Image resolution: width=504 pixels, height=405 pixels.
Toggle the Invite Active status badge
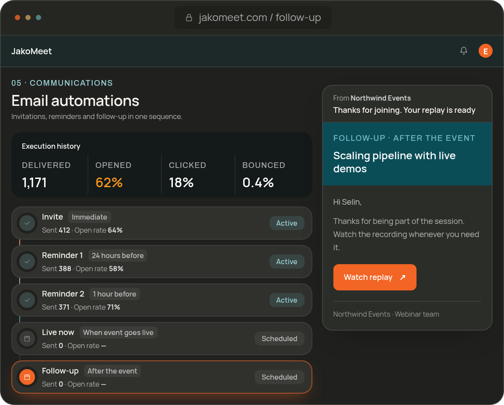(287, 223)
